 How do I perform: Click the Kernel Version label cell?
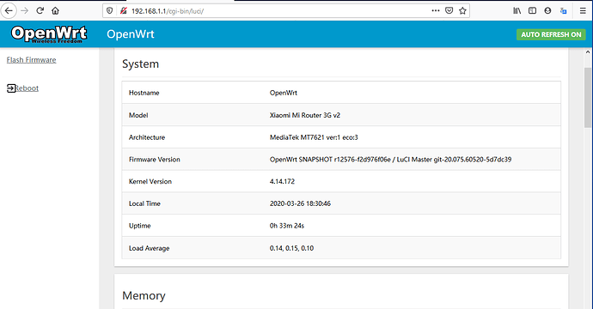(x=150, y=181)
